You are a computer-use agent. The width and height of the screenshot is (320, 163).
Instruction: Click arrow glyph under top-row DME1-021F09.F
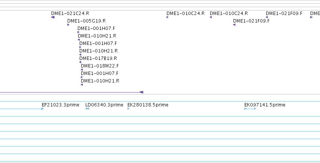coord(267,17)
